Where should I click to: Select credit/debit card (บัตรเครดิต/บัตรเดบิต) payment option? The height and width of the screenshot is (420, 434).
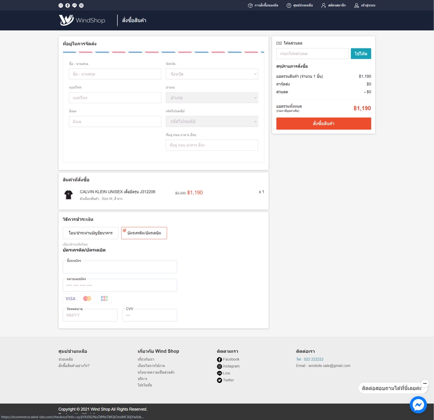pyautogui.click(x=144, y=233)
